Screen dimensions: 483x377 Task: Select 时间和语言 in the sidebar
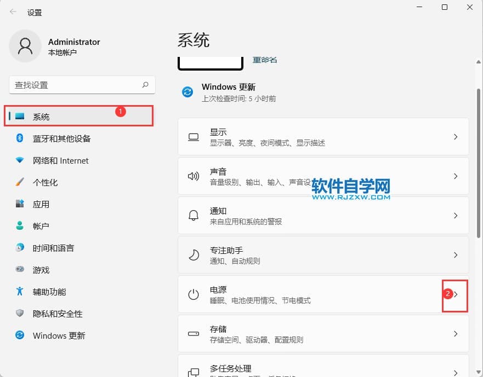click(x=53, y=248)
